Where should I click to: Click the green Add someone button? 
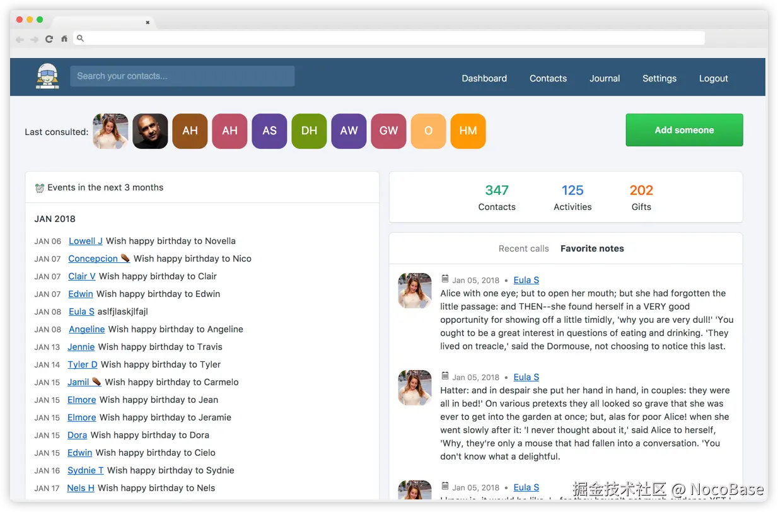(684, 130)
